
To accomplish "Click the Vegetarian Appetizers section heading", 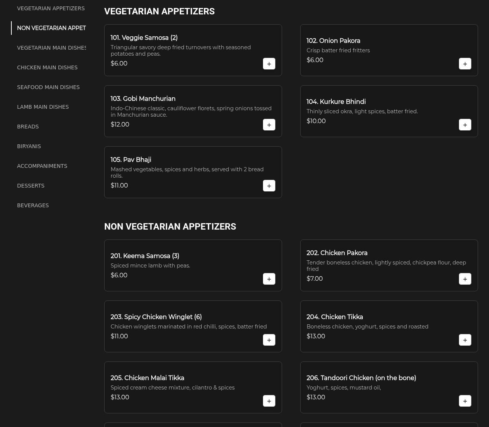I will point(159,11).
